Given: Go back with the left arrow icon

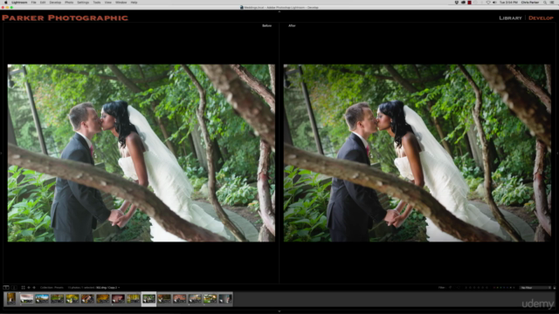Looking at the screenshot, I should pos(29,287).
